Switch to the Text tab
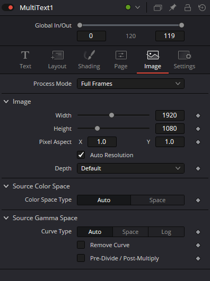210x281 pixels. tap(25, 60)
